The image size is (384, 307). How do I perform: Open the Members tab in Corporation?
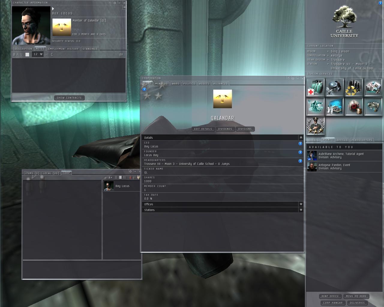click(x=161, y=84)
